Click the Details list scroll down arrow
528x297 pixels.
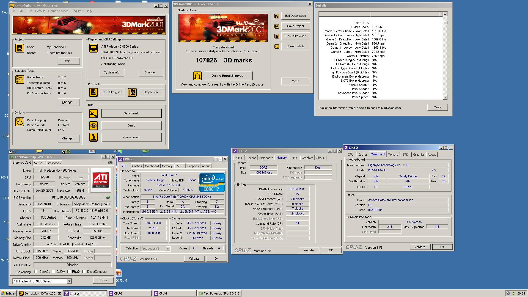(x=445, y=97)
